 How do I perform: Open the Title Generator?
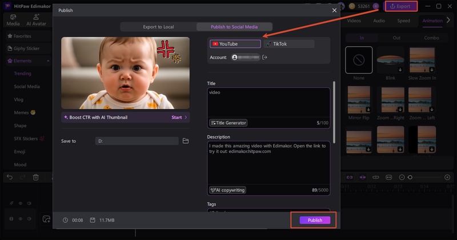coord(228,123)
